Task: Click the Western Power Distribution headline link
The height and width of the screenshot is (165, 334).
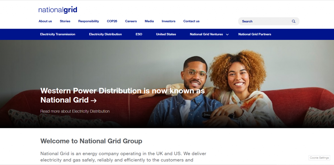Action: (x=123, y=95)
